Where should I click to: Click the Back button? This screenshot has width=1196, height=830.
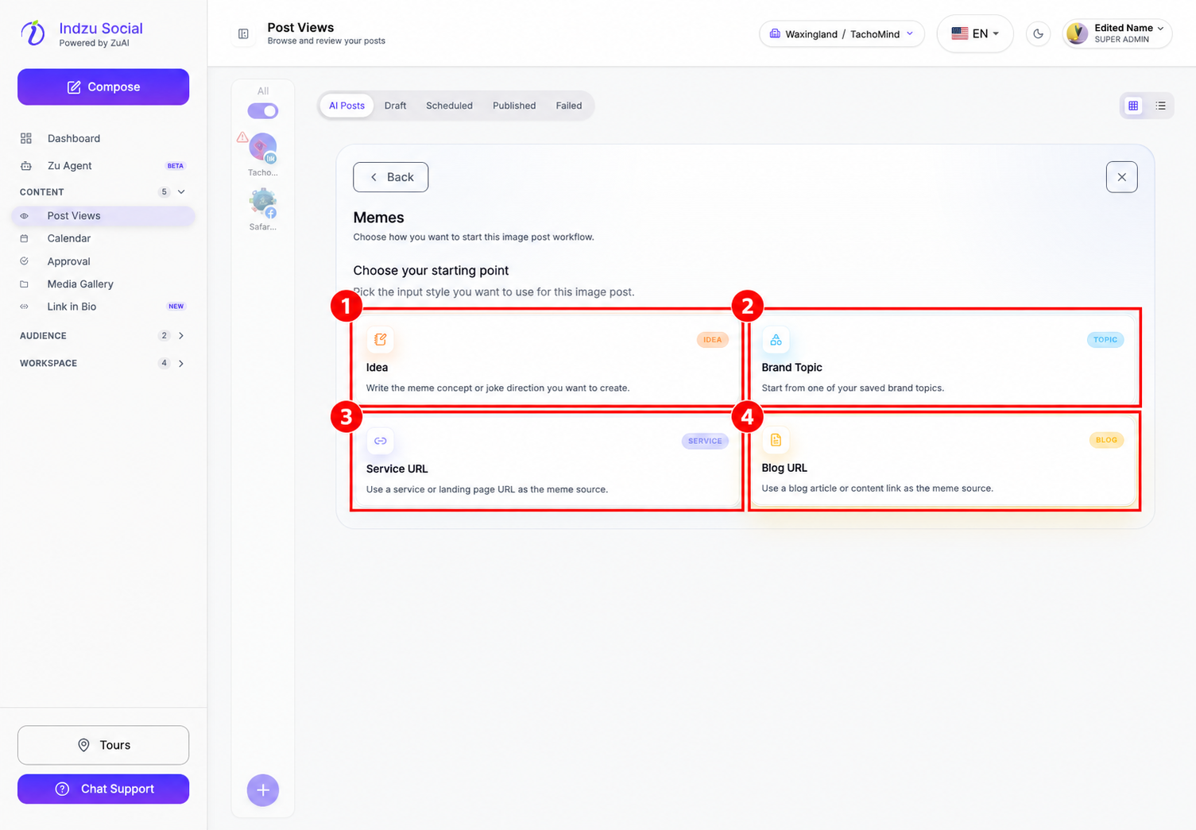pyautogui.click(x=391, y=177)
